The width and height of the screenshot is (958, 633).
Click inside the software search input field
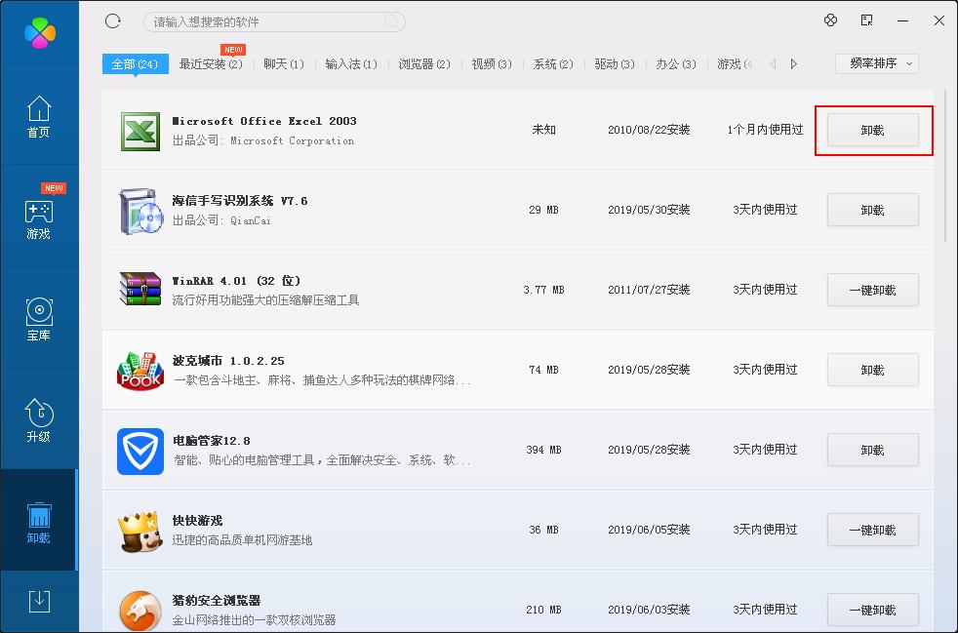click(273, 20)
